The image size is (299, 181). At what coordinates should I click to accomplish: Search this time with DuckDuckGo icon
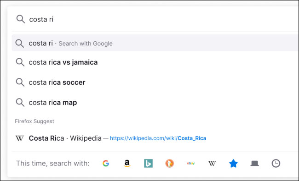(x=170, y=163)
